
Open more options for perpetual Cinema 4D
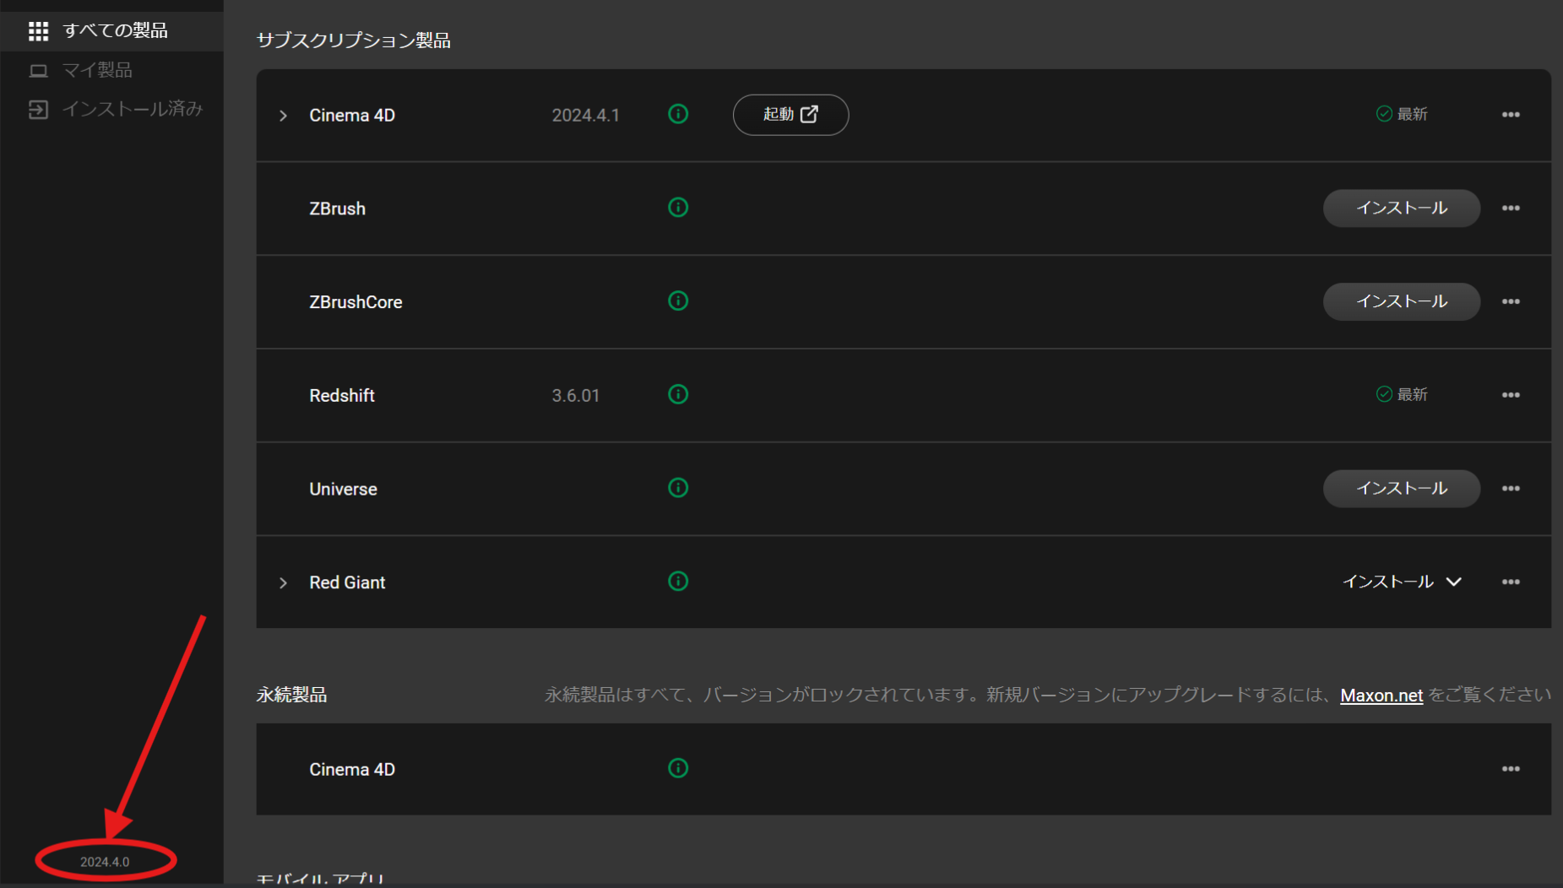point(1511,769)
